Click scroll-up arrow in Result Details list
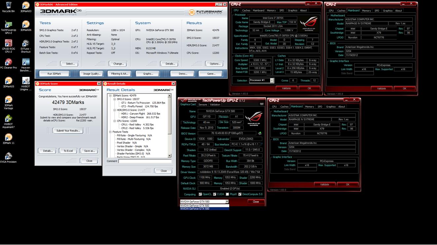437x245 pixels. [169, 96]
